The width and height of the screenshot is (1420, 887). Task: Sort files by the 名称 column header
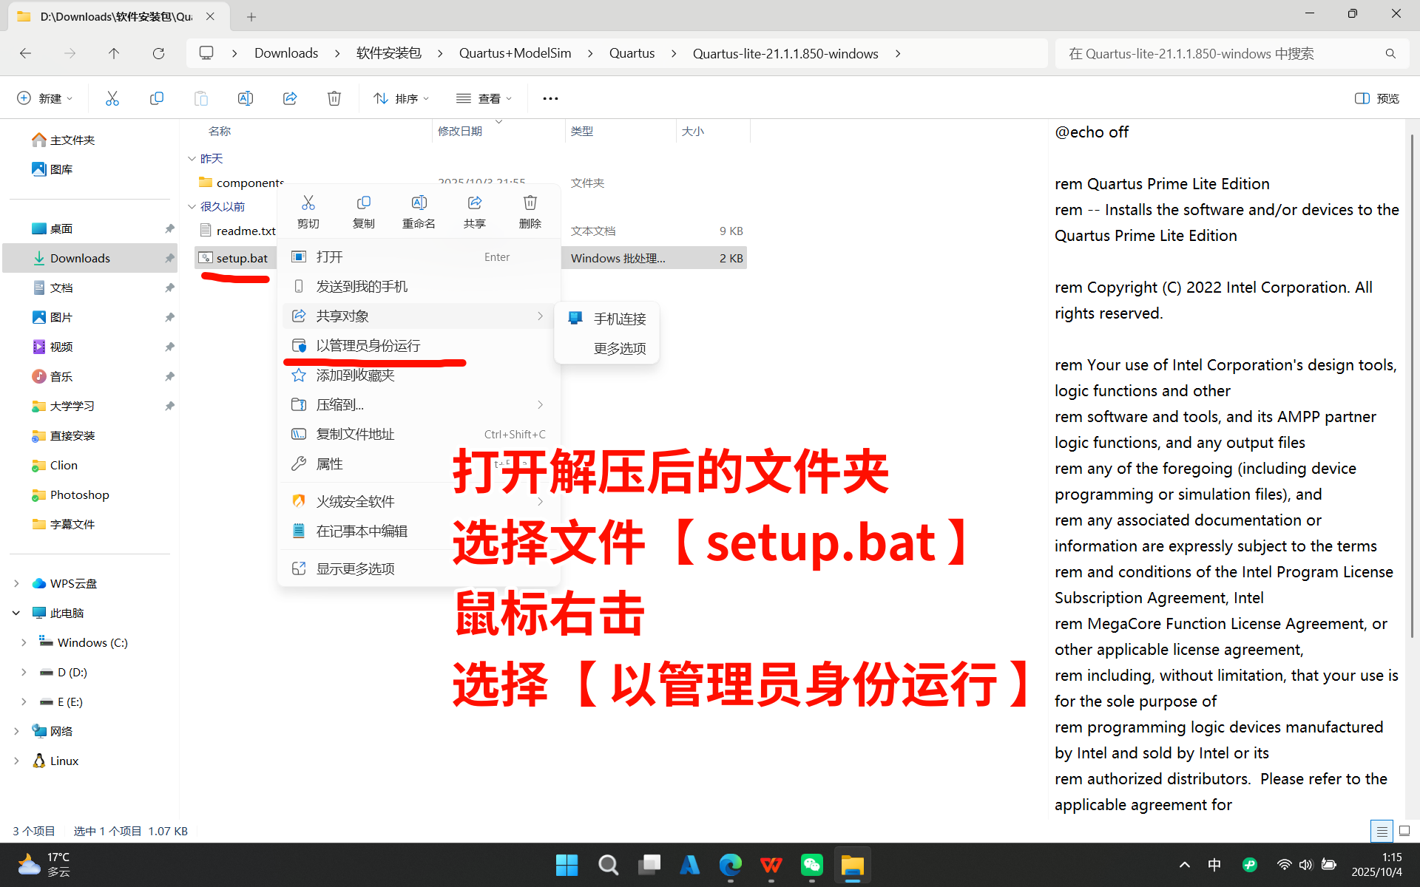(220, 131)
